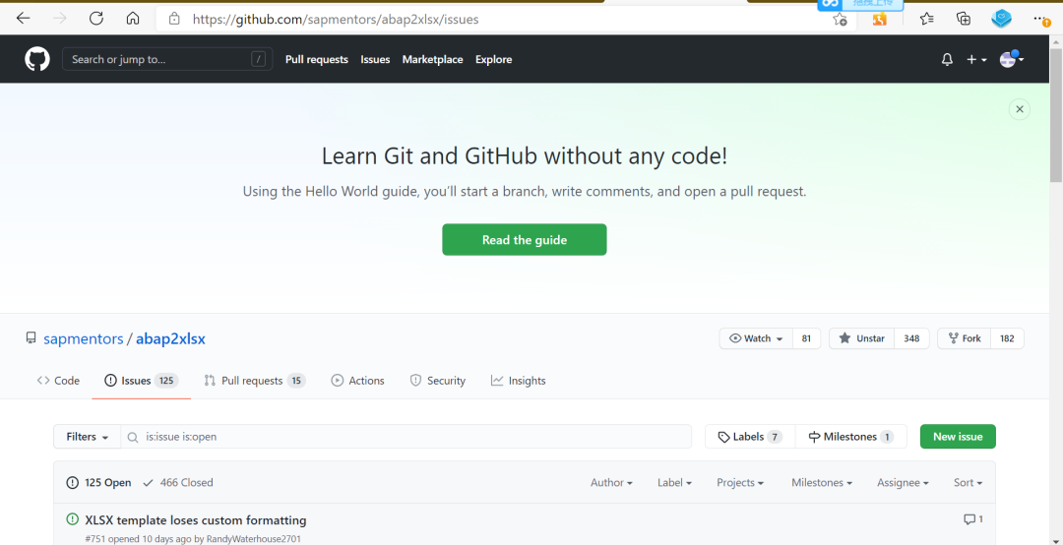
Task: Open the browser favorites list icon
Action: [927, 19]
